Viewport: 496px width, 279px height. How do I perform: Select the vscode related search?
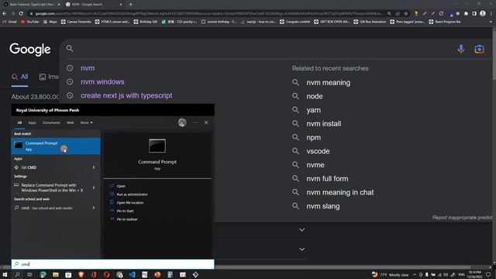point(318,151)
